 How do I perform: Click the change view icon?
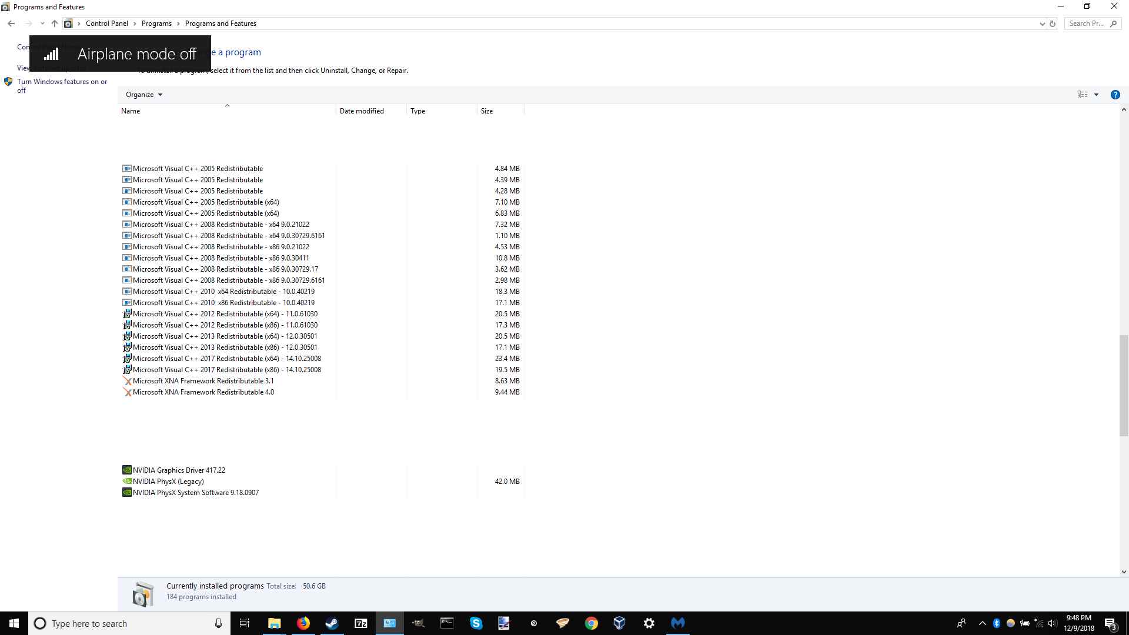1082,95
